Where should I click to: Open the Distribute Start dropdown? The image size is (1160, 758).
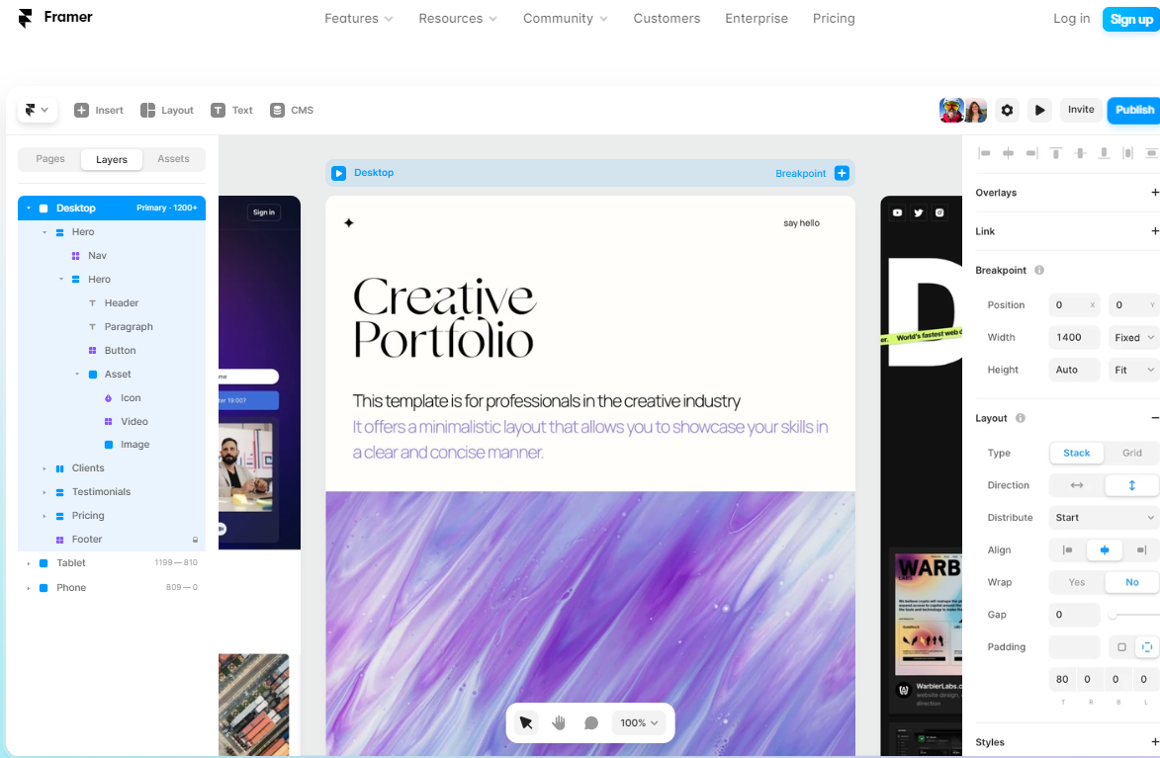tap(1104, 518)
